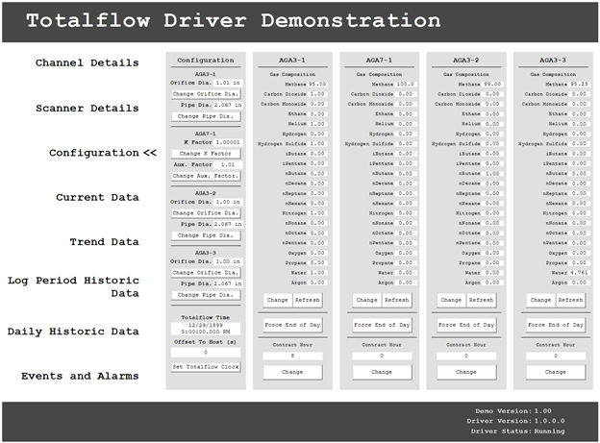Click gas composition Change button in AGA3-2
The image size is (600, 443).
(451, 301)
